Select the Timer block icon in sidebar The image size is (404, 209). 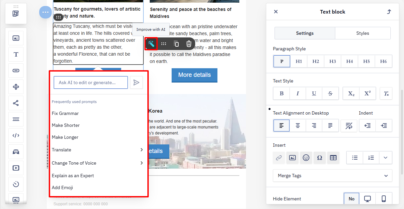coord(16,184)
